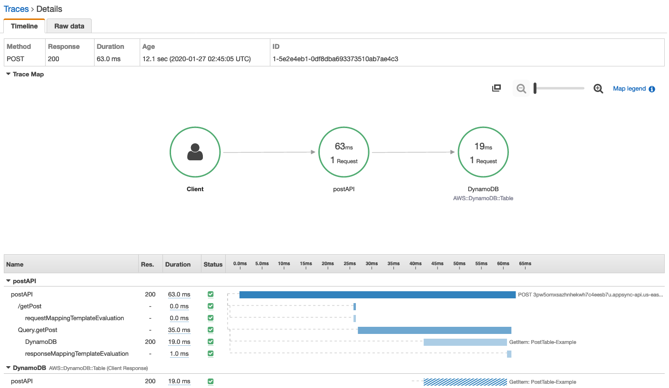Select the Timeline tab
This screenshot has height=388, width=669.
[x=24, y=26]
